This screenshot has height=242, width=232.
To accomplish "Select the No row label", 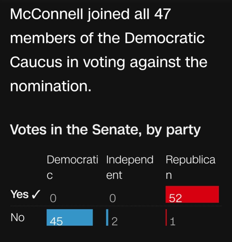I will [17, 218].
